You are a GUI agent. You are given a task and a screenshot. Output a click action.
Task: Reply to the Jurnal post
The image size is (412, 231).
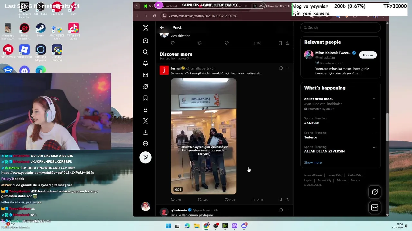(173, 200)
